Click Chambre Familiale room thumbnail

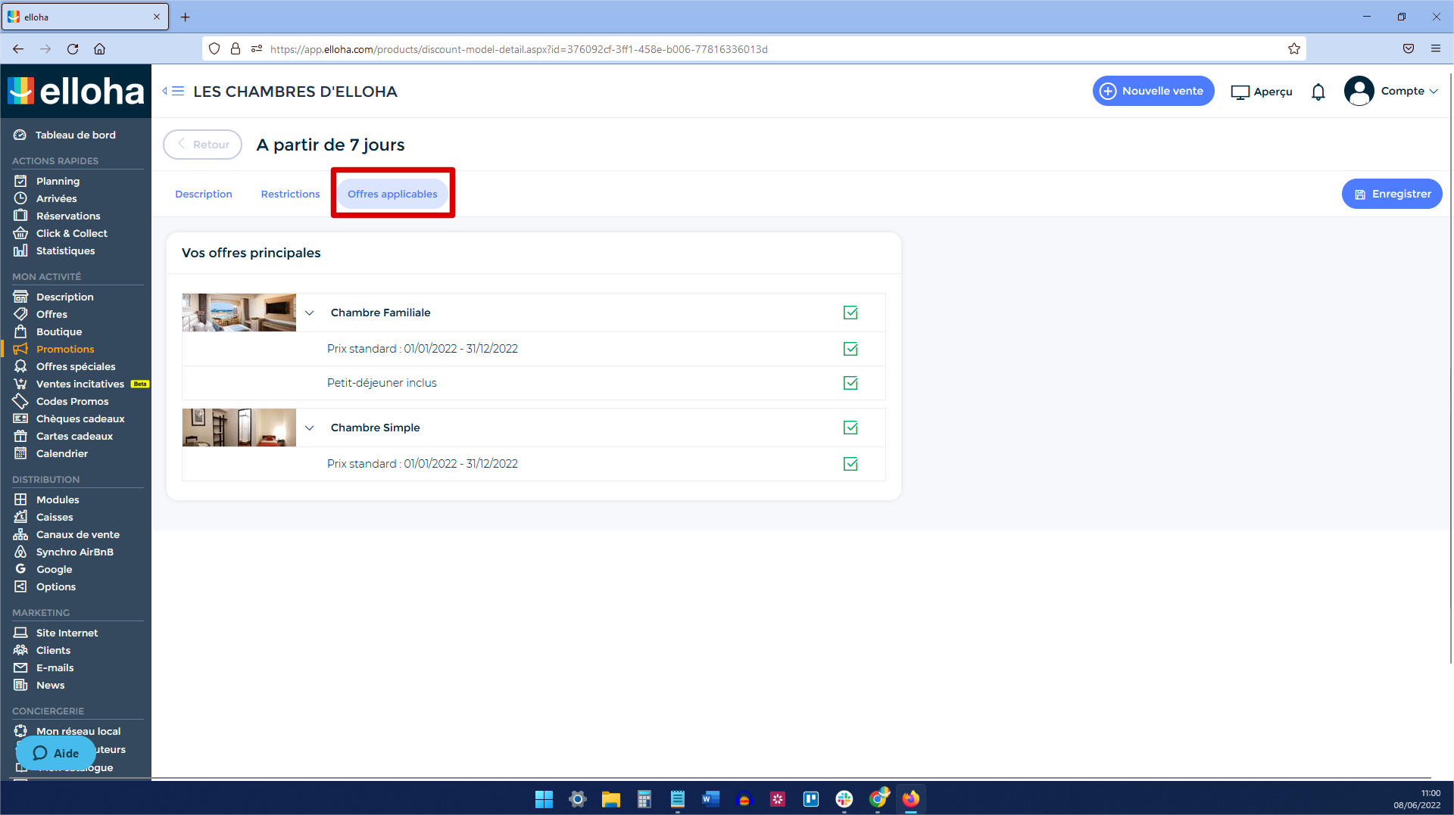pos(239,313)
